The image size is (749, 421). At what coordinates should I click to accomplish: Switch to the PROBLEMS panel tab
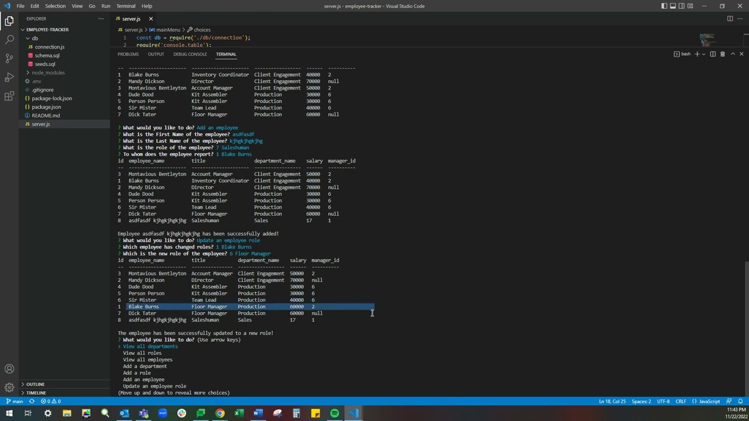point(128,54)
